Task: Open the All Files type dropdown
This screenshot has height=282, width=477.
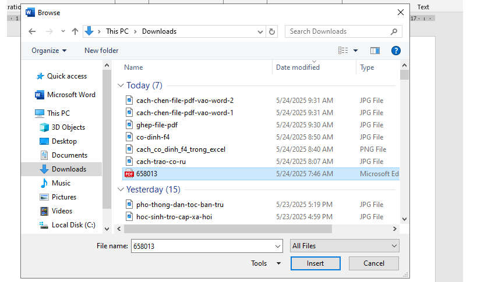Action: [345, 246]
